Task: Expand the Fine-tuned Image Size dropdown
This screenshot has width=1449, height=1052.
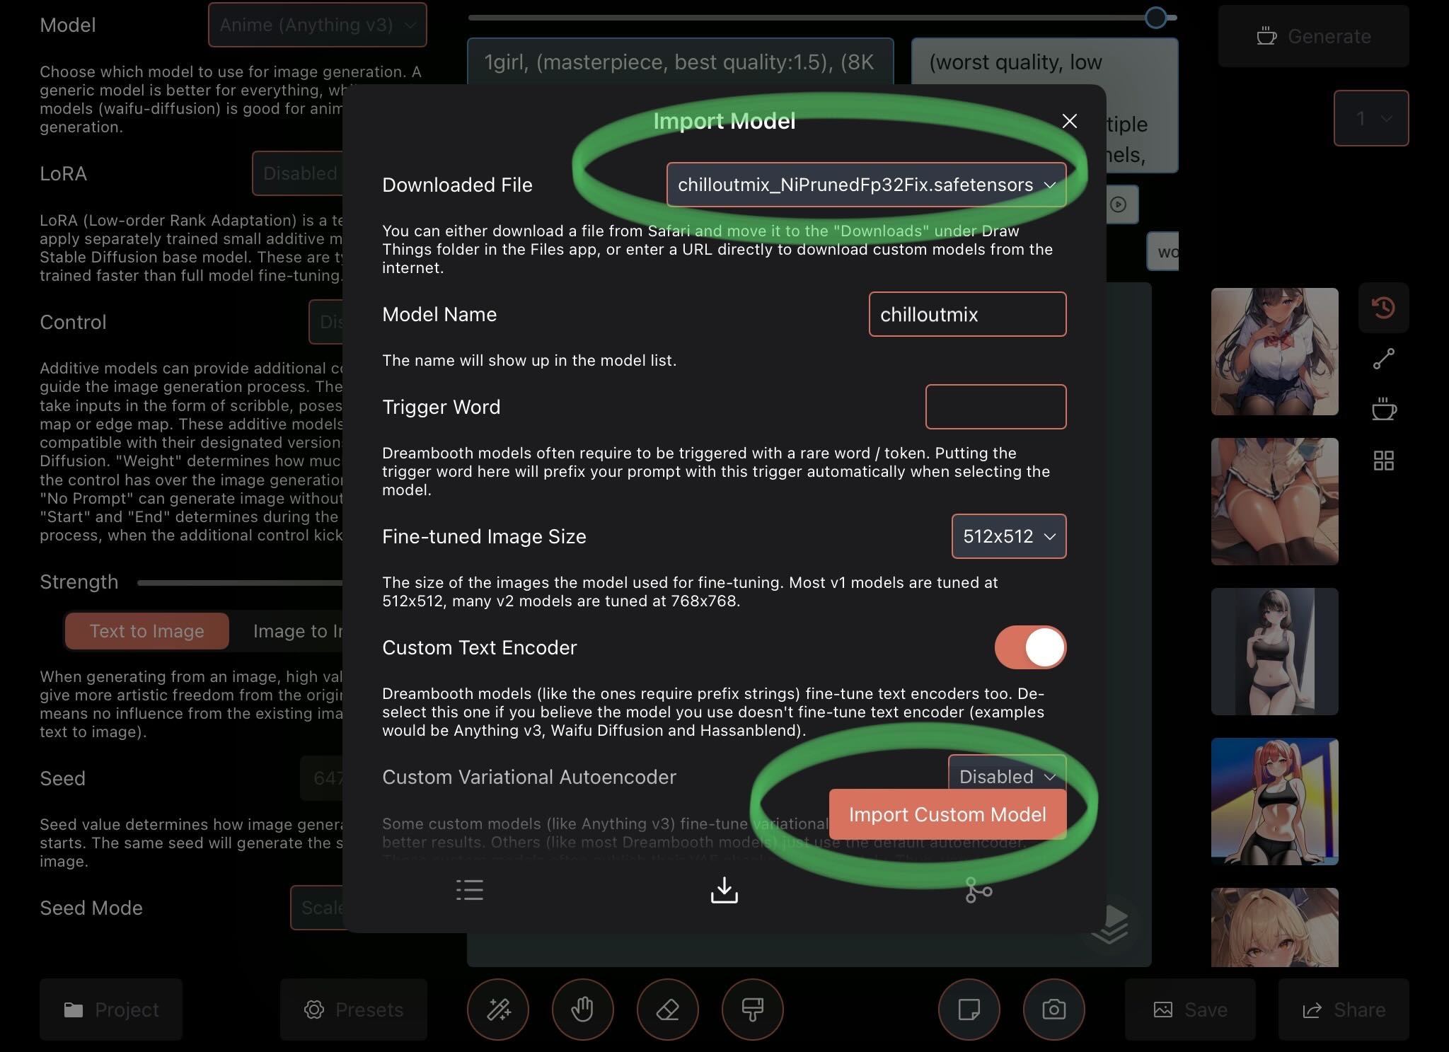Action: point(1008,536)
